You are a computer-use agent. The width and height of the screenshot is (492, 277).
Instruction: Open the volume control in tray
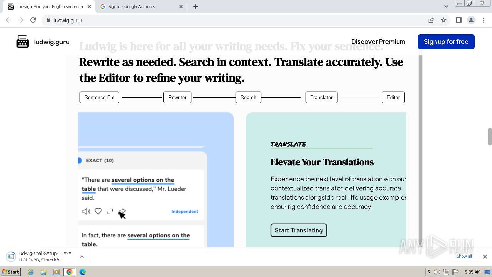point(437,272)
